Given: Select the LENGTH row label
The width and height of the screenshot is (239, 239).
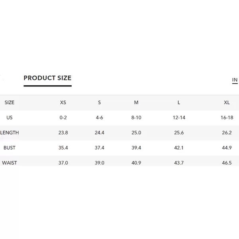Looking at the screenshot, I should (x=10, y=133).
